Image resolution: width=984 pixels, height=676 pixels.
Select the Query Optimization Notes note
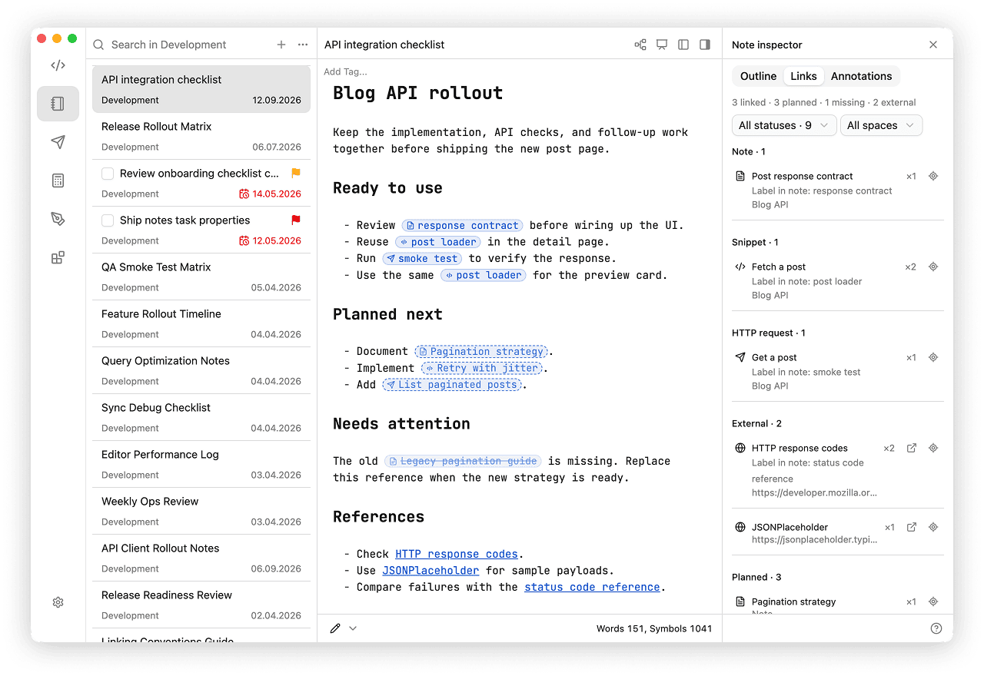click(201, 370)
